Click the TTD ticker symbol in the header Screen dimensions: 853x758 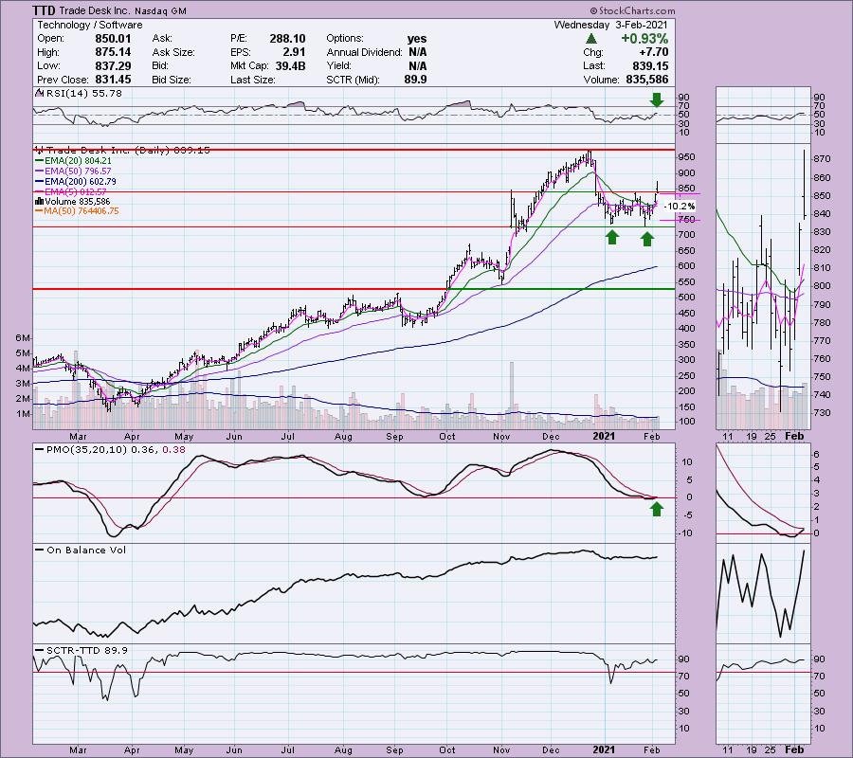pos(44,10)
